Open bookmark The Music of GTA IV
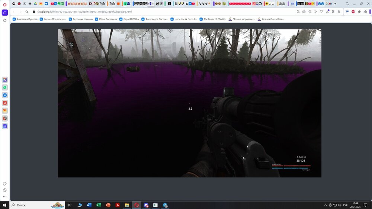This screenshot has height=209, width=372. pos(213,19)
